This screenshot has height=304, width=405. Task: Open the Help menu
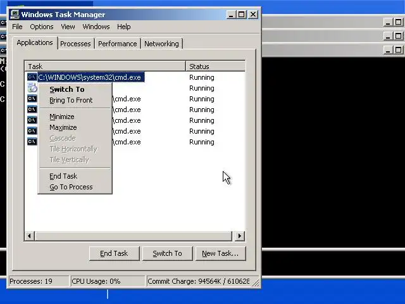point(124,27)
